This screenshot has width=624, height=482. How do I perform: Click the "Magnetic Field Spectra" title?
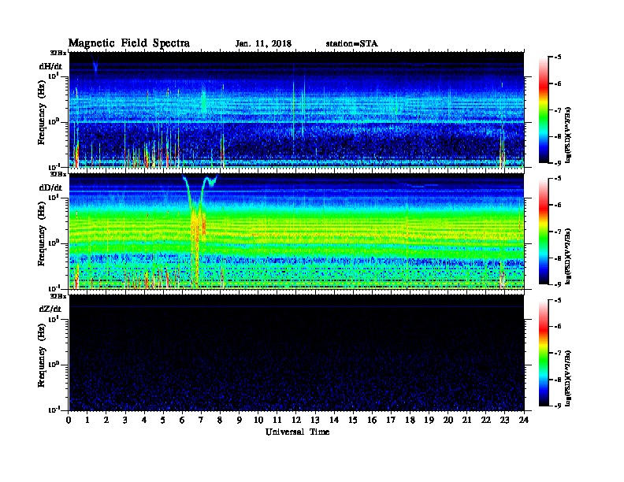[129, 43]
